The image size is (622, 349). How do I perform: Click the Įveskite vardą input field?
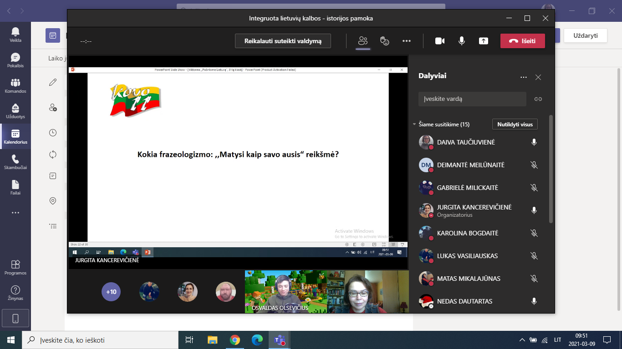(472, 99)
